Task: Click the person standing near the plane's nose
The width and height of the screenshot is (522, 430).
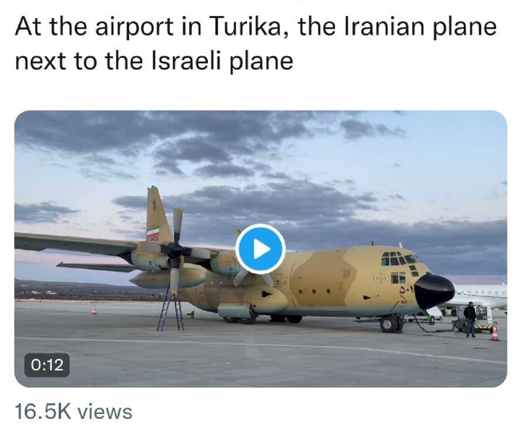Action: coord(469,319)
